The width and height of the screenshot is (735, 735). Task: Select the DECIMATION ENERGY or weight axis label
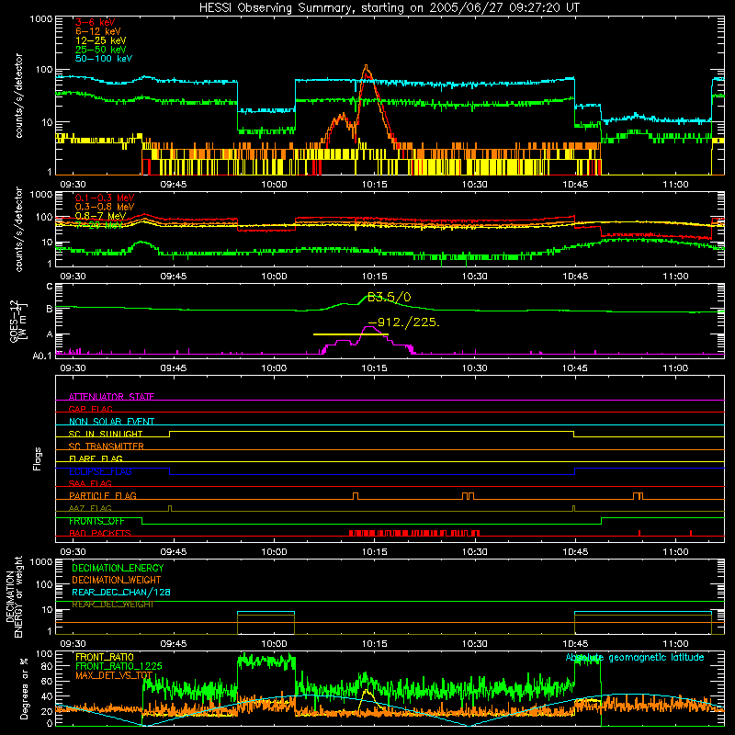[x=14, y=596]
